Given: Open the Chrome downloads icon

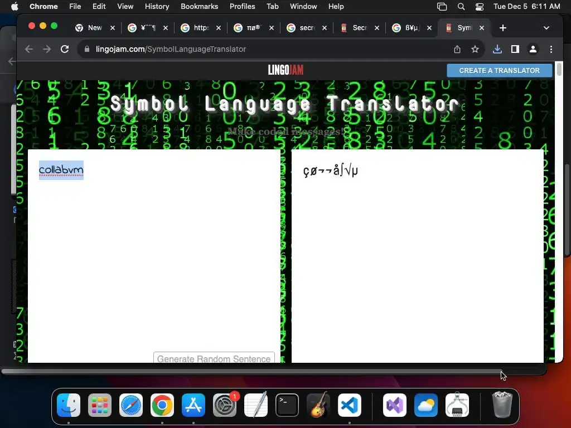Looking at the screenshot, I should point(497,49).
